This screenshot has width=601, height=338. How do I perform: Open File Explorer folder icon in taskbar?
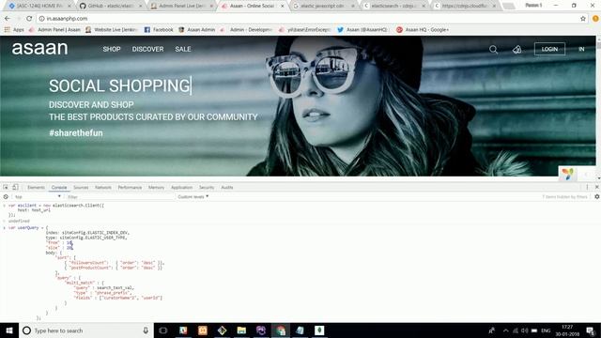pos(241,330)
